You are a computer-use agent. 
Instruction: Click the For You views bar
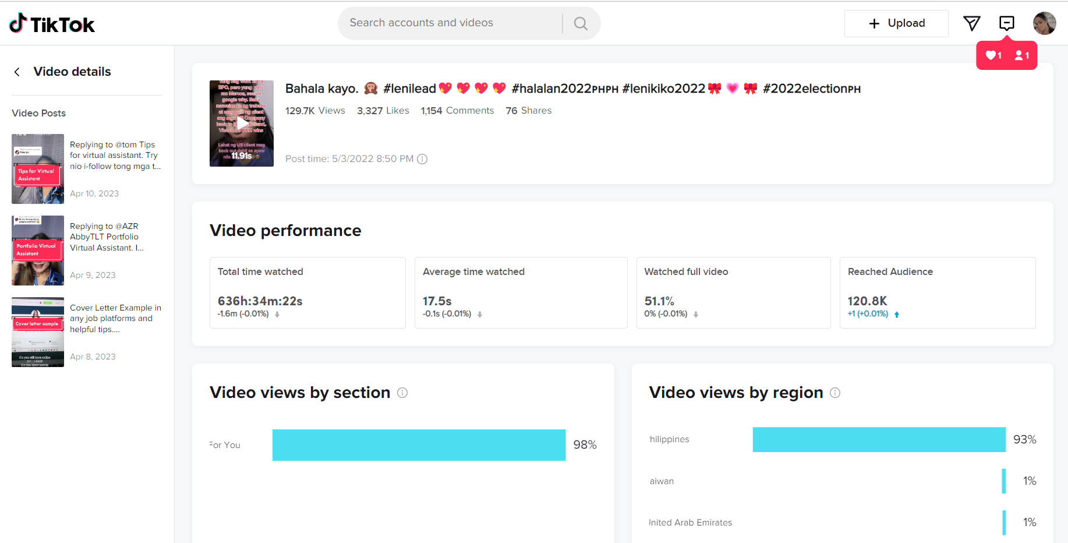[419, 445]
